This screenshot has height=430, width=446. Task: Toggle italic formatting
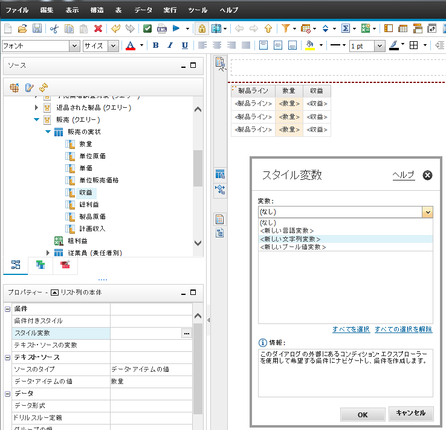[x=170, y=45]
